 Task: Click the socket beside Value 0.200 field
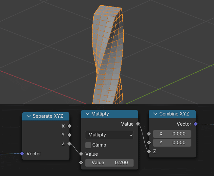click(x=81, y=163)
